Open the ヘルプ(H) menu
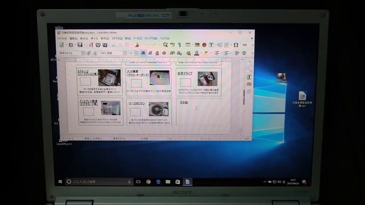Screen dimensions: 365x205 [165, 38]
